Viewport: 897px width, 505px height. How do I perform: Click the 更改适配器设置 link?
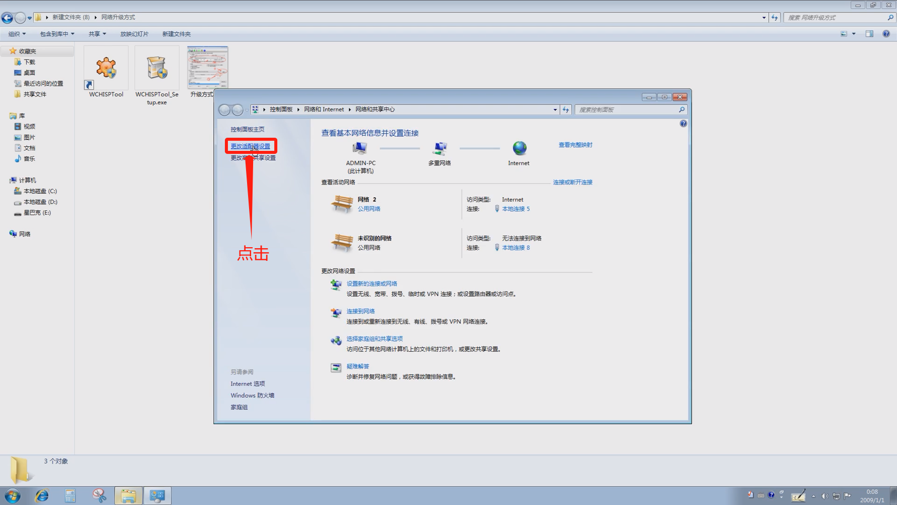click(x=250, y=146)
